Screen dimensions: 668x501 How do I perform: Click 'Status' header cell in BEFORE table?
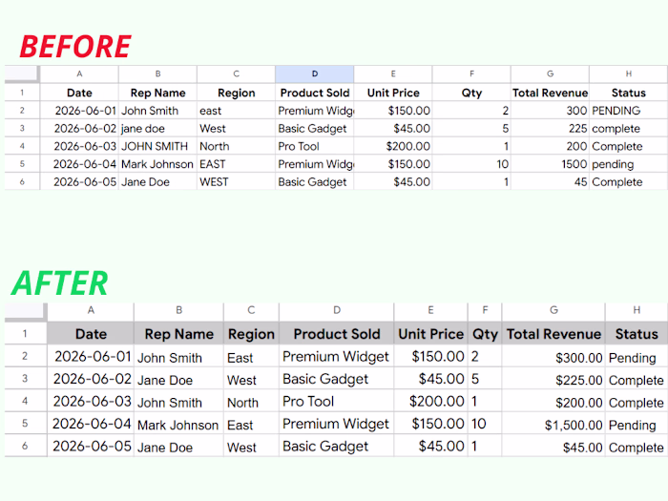click(x=629, y=93)
